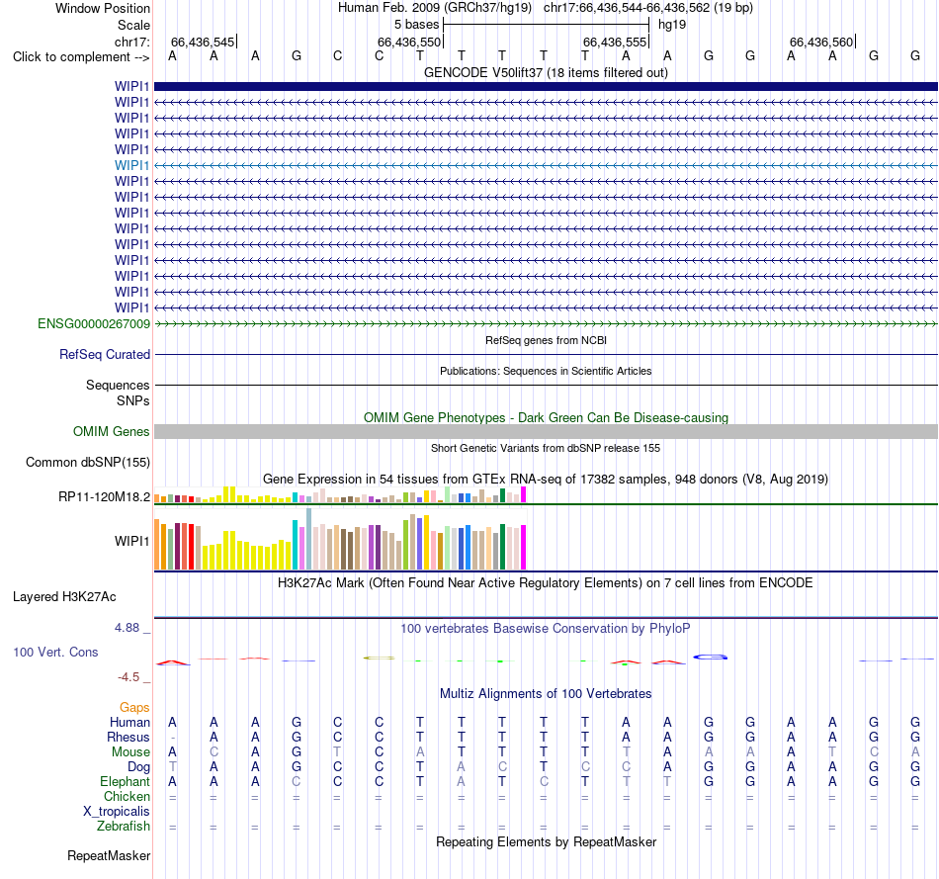Click the 'SNPs' track label
The height and width of the screenshot is (879, 939).
point(133,400)
